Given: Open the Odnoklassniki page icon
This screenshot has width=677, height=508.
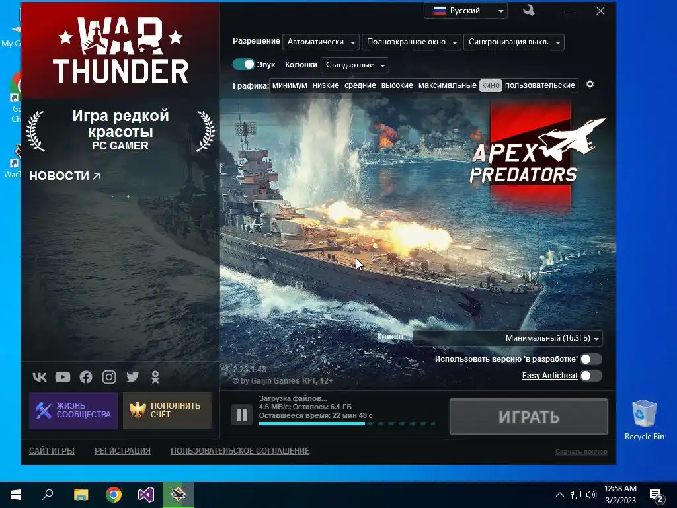Looking at the screenshot, I should point(155,377).
